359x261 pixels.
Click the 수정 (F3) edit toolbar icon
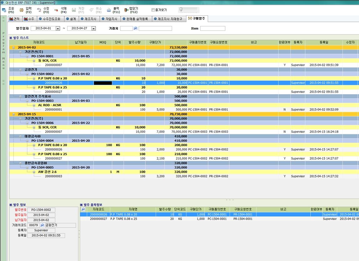pyautogui.click(x=39, y=10)
